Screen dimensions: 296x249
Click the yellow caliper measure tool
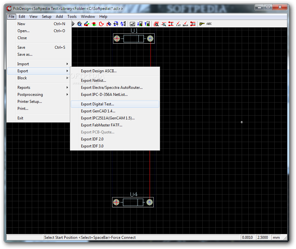pos(202,24)
